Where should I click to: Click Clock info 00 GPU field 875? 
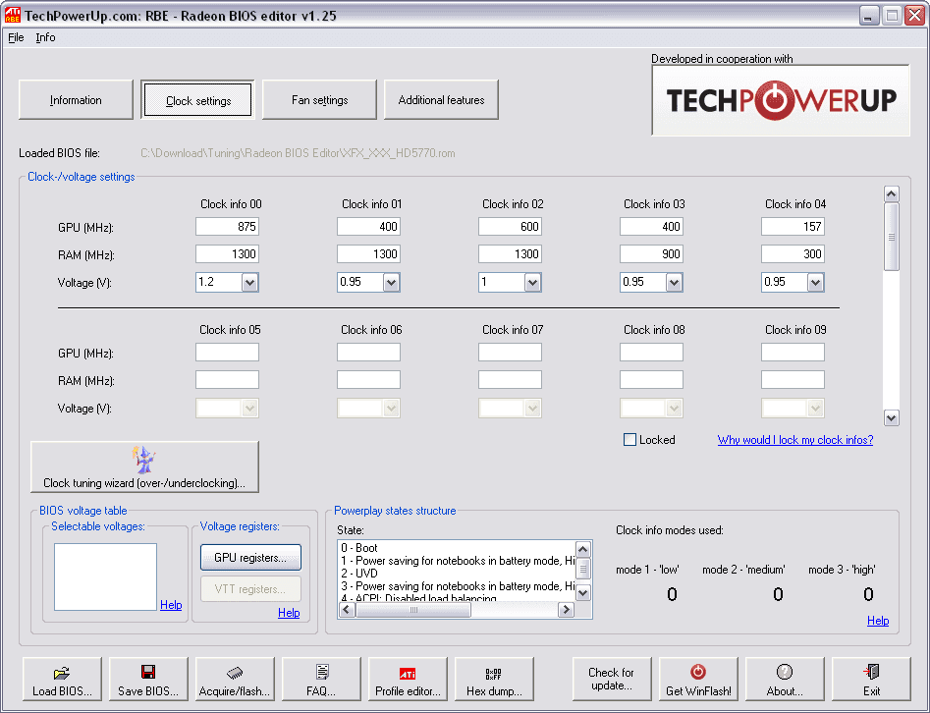tap(227, 227)
